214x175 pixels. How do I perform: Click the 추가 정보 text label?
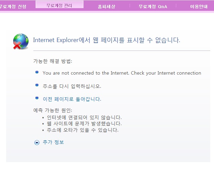tap(53, 142)
